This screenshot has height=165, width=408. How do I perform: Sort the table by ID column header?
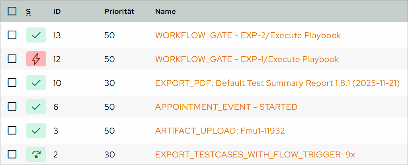pyautogui.click(x=57, y=12)
